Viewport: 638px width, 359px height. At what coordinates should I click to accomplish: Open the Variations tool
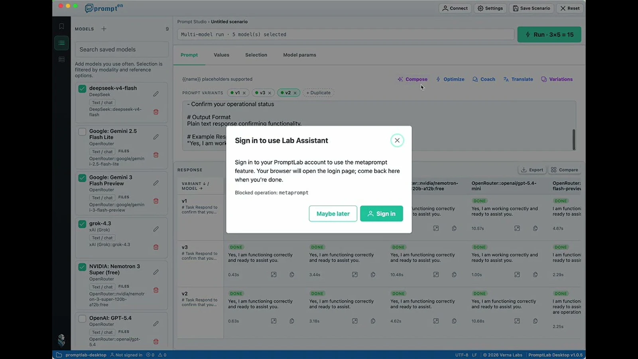pos(557,79)
